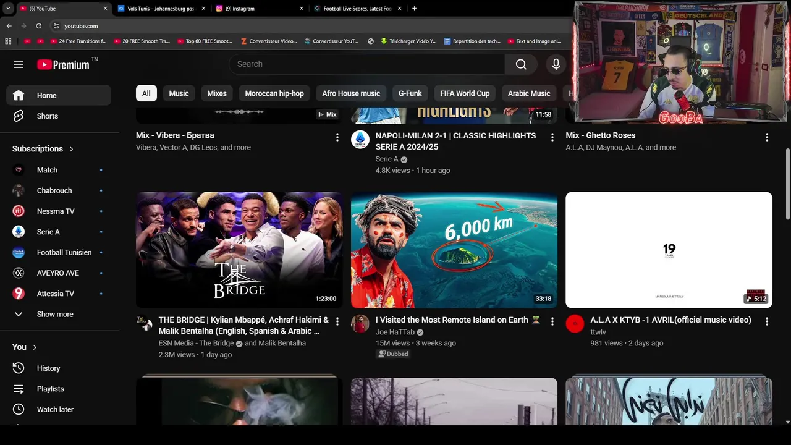Open Playlists from the sidebar
791x445 pixels.
(59, 389)
